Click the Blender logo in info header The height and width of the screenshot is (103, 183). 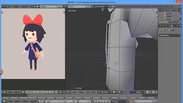pos(113,7)
